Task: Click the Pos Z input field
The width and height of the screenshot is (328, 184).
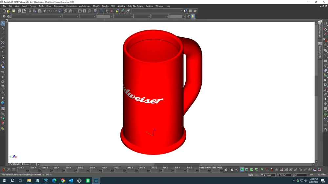Action: (x=120, y=171)
